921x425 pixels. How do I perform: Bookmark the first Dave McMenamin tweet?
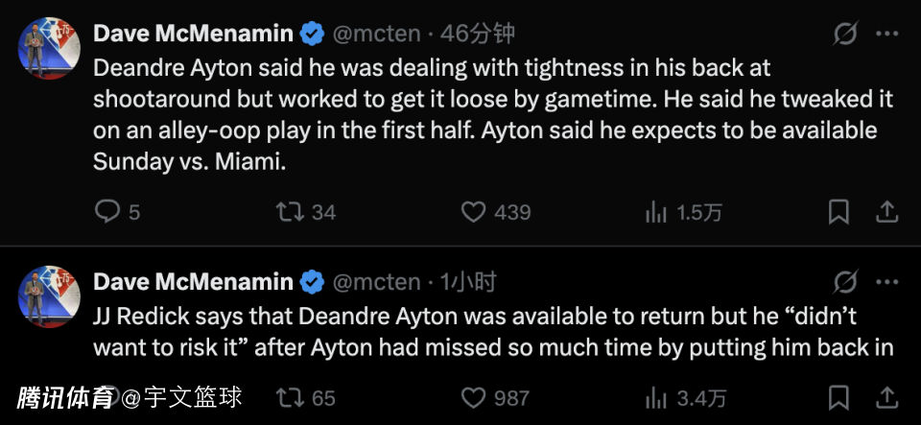click(x=838, y=211)
